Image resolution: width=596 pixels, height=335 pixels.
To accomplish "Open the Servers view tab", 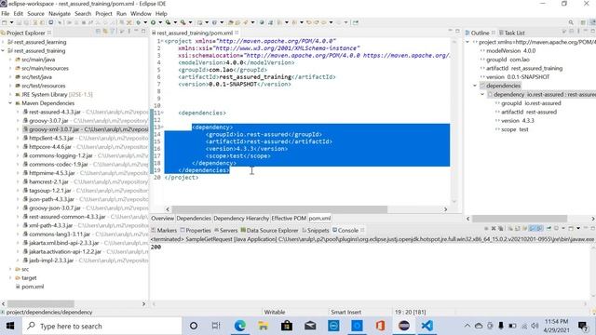I will 225,230.
